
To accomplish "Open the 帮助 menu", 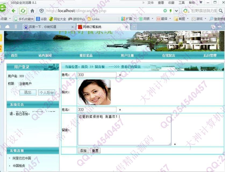I will tap(192, 3).
